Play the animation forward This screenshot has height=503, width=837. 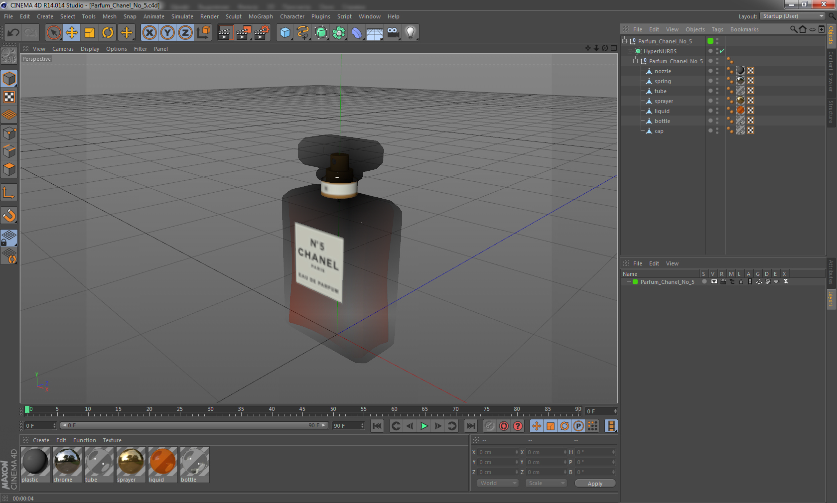pyautogui.click(x=424, y=426)
